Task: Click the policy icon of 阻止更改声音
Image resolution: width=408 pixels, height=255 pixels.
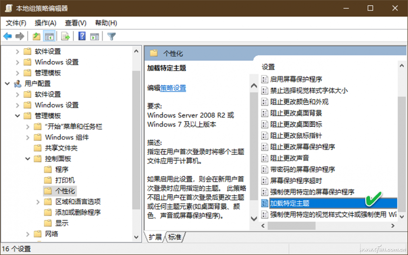Action: (x=265, y=158)
